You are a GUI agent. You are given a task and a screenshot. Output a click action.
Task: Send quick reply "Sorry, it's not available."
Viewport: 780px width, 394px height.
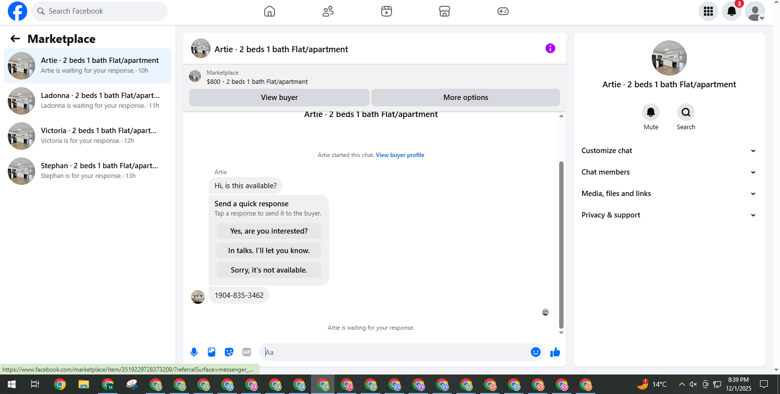269,270
